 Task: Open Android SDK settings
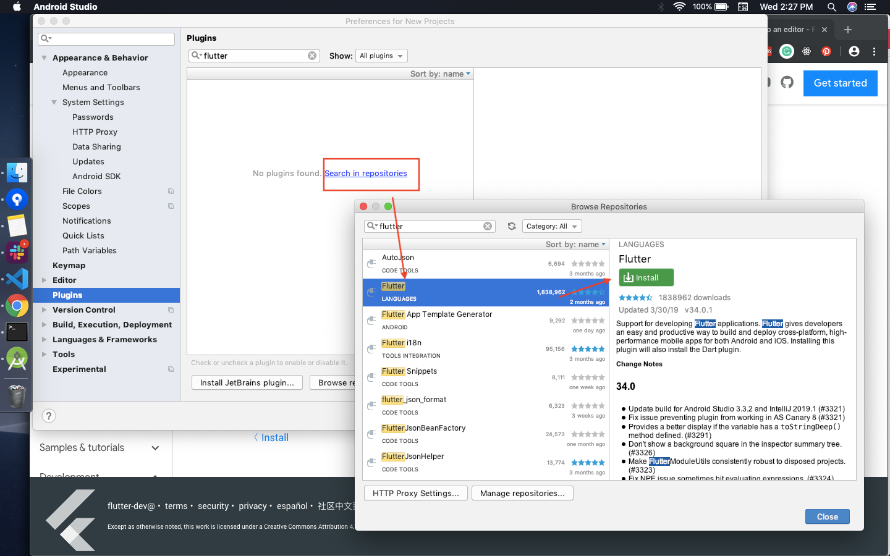(96, 177)
